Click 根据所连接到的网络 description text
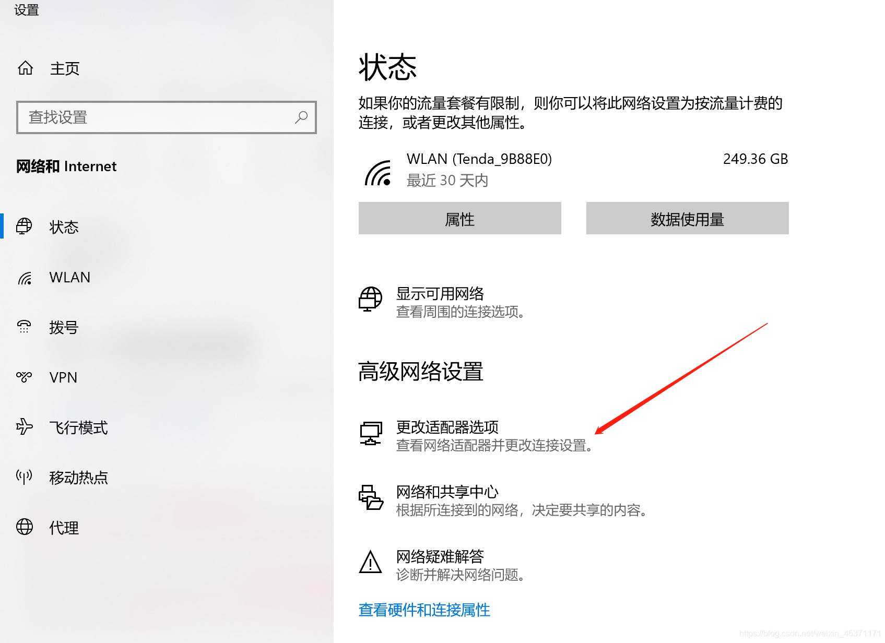The height and width of the screenshot is (643, 885). (522, 510)
